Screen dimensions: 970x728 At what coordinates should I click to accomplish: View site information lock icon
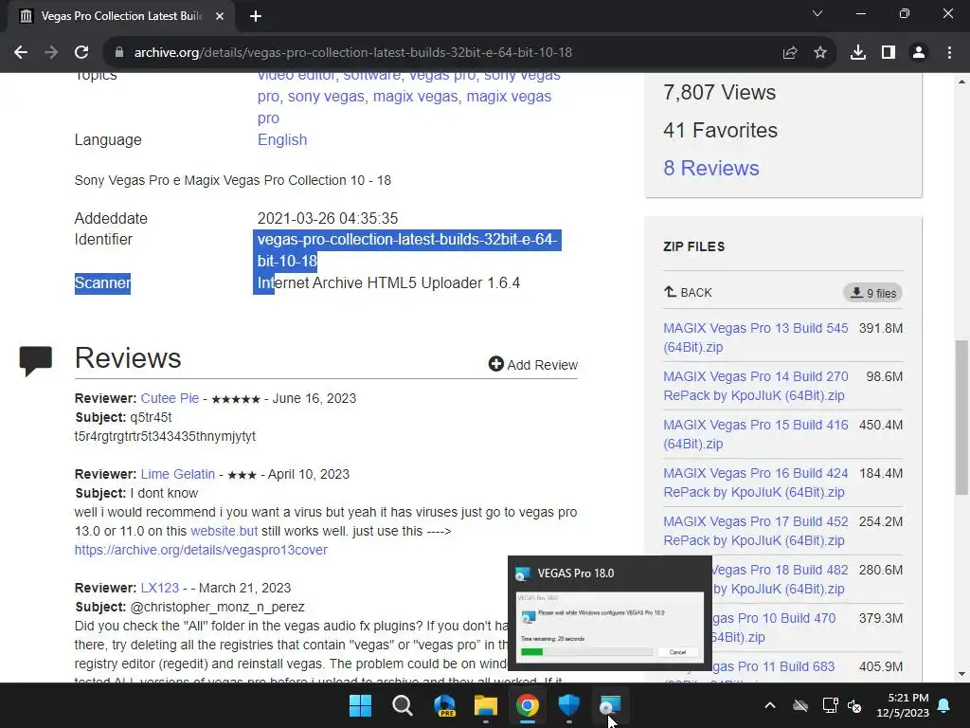pos(119,53)
